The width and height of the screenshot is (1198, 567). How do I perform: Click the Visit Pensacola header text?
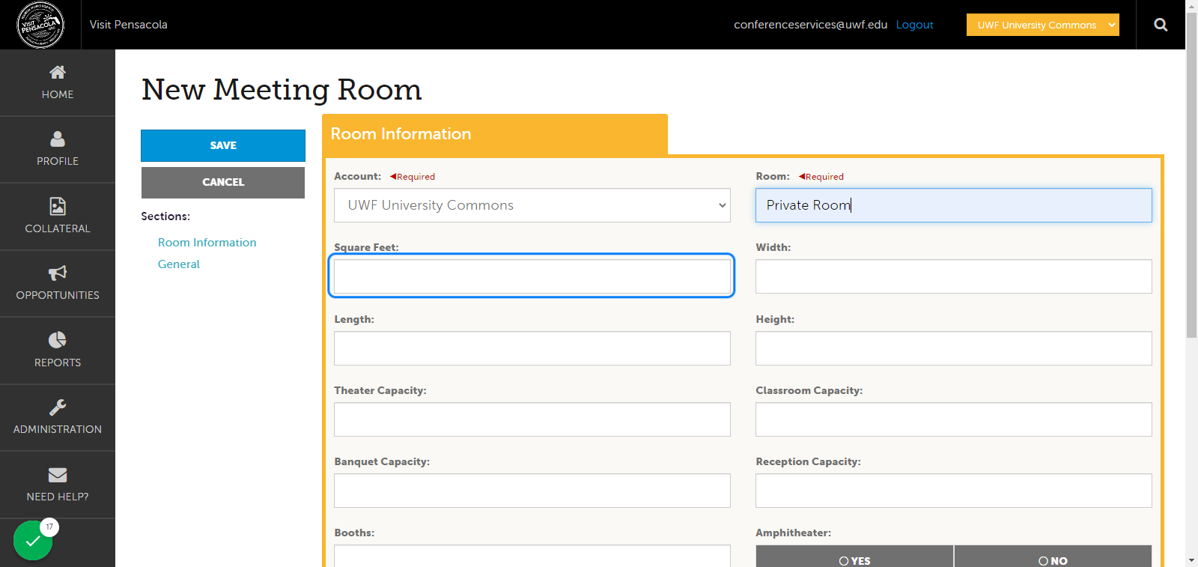tap(129, 25)
